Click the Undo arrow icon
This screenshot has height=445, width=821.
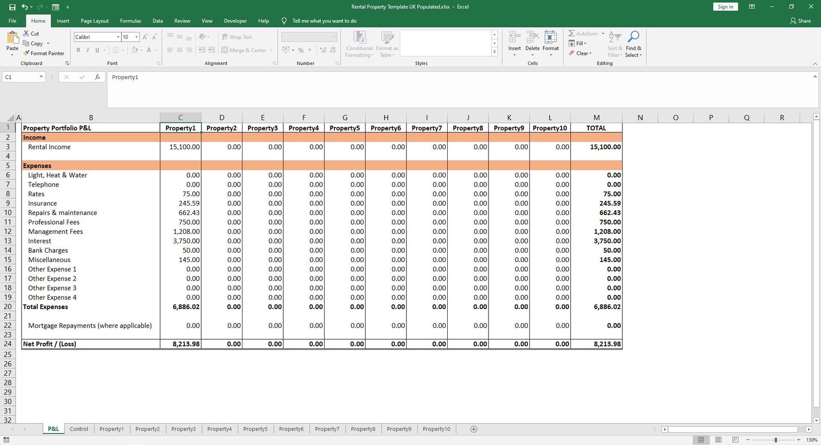24,7
